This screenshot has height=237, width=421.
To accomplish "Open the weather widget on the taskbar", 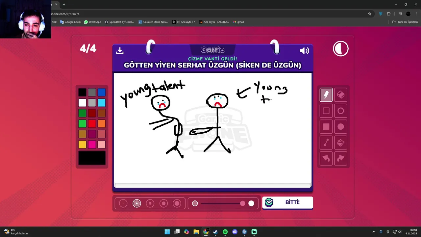I will coord(16,232).
